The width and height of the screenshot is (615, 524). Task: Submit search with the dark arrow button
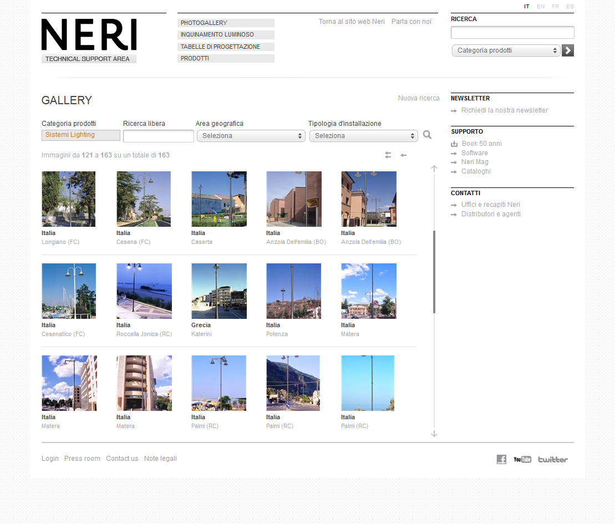click(567, 50)
